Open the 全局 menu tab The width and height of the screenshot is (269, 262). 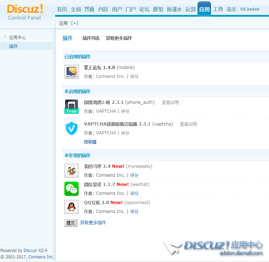[76, 9]
